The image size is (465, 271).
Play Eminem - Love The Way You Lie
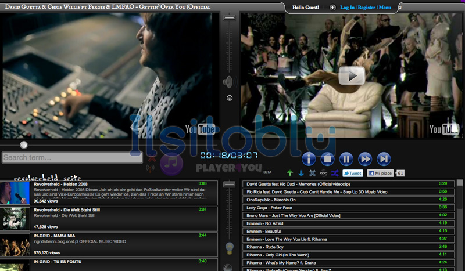click(348, 239)
